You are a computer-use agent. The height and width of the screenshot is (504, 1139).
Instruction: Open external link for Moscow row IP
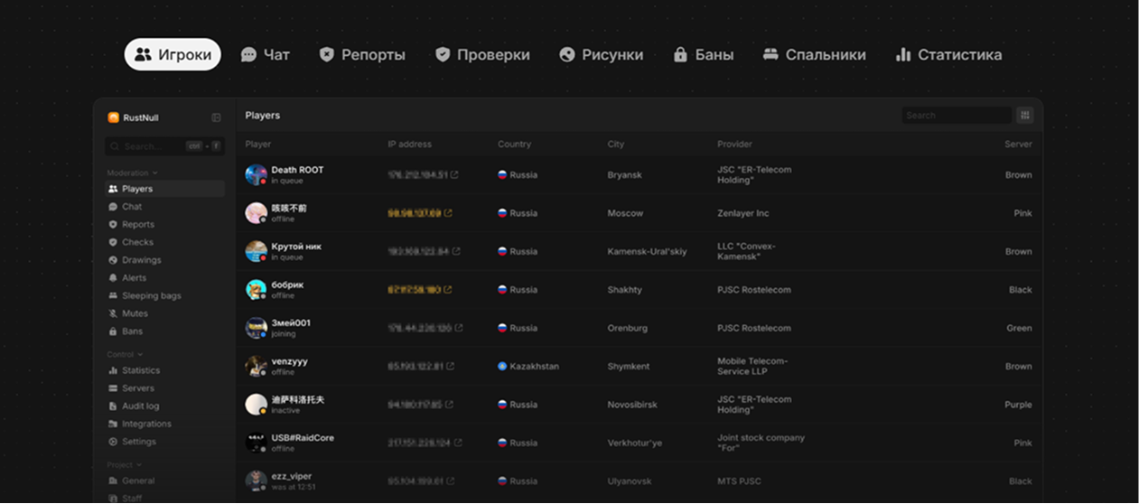pyautogui.click(x=448, y=213)
